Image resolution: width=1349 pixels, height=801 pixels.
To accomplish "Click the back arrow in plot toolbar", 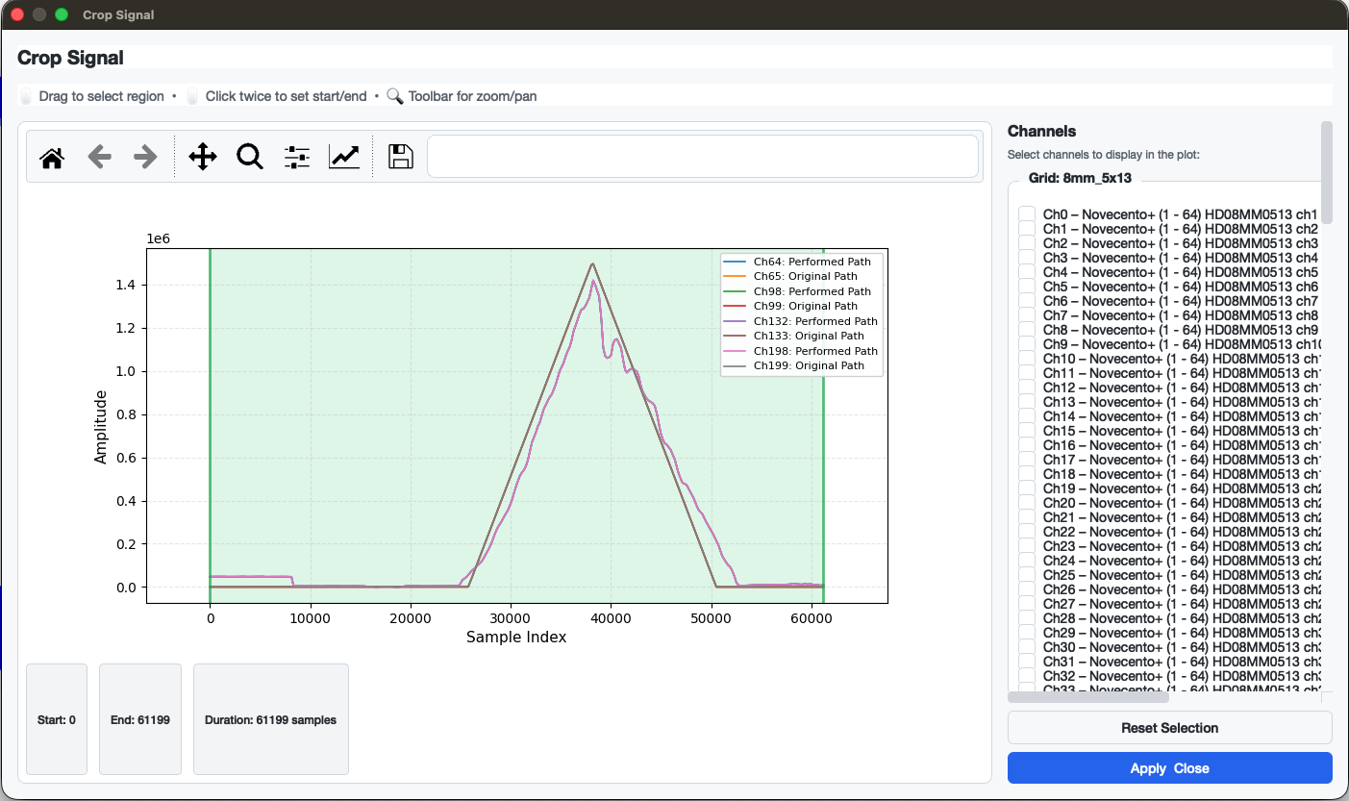I will (100, 157).
